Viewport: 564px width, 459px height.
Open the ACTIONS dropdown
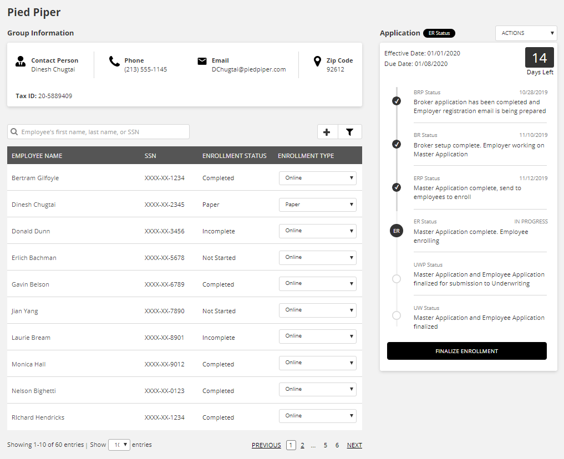click(x=526, y=33)
